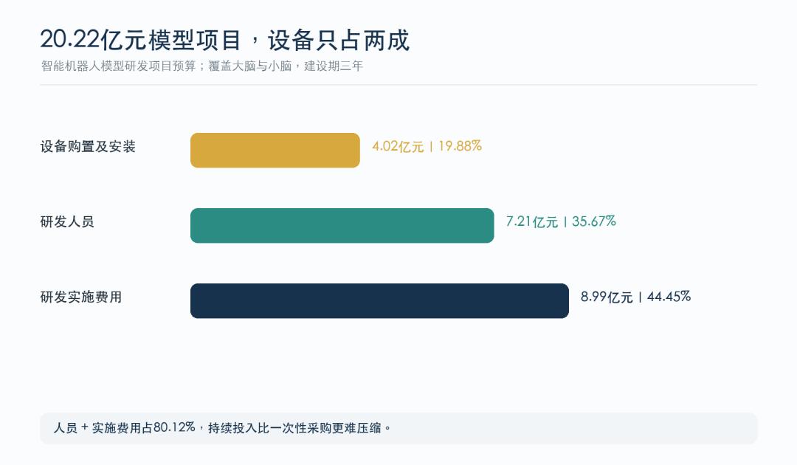The image size is (797, 465).
Task: Click the 44.45% percentage text
Action: (669, 297)
